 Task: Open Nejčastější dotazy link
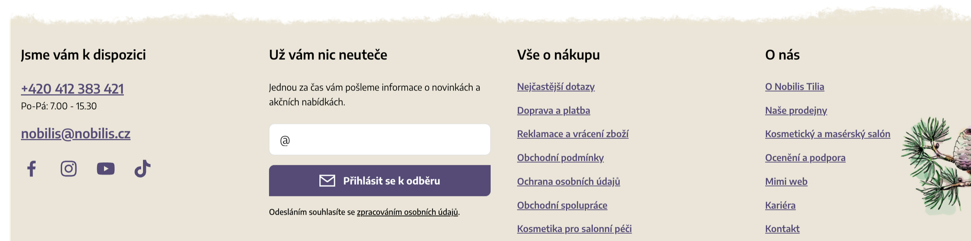pos(556,87)
